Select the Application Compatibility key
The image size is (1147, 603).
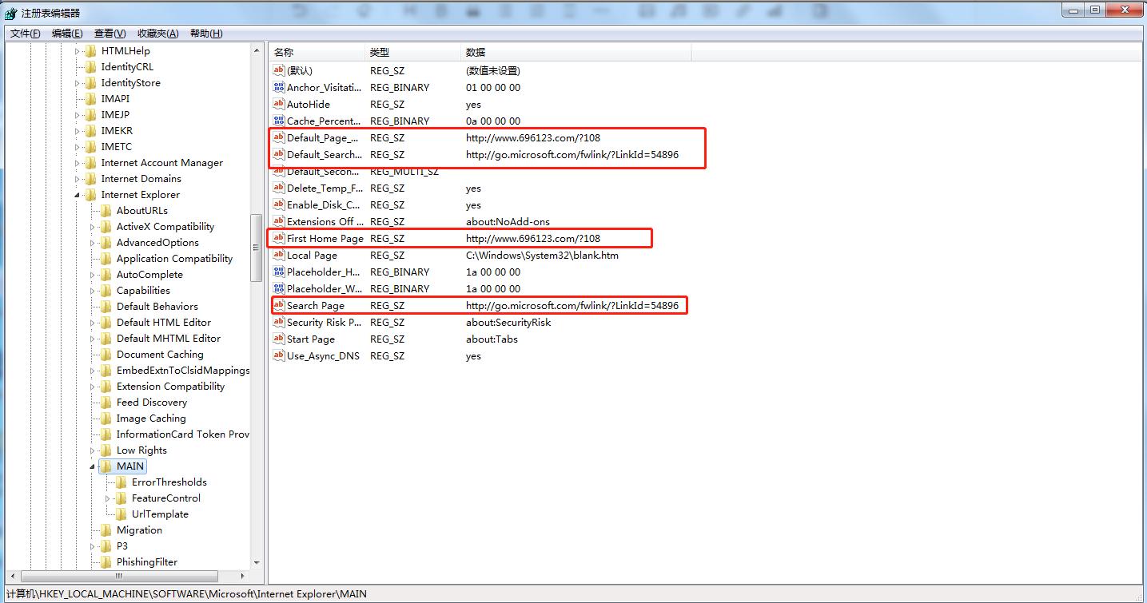click(174, 258)
